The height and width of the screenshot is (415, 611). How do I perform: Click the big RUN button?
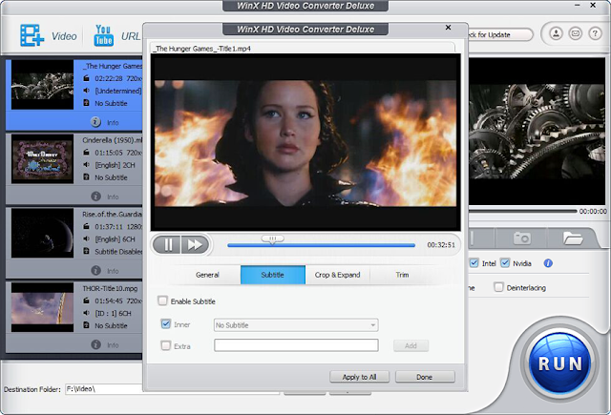coord(560,364)
